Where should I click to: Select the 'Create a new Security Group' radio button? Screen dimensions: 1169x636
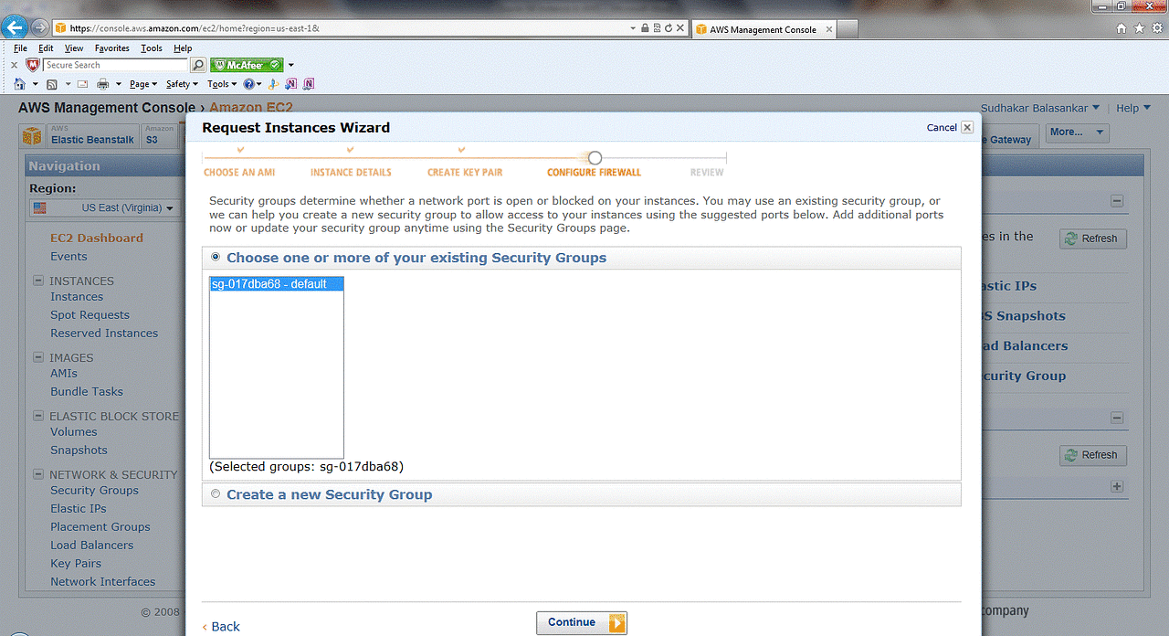[216, 493]
